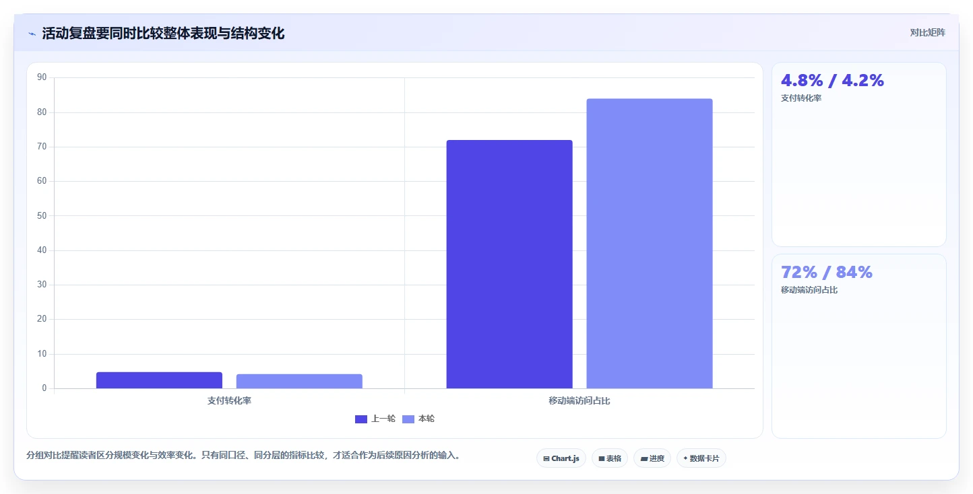Select the 表格 tag chip
The image size is (973, 494).
(x=610, y=458)
